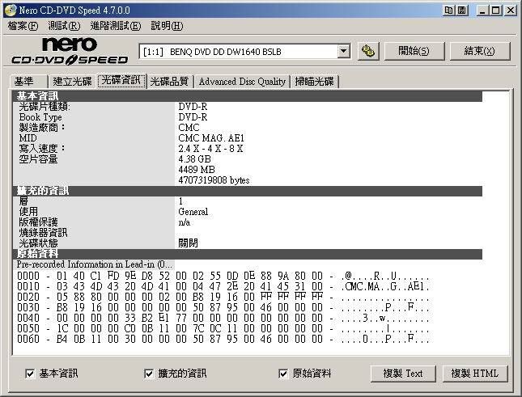This screenshot has width=522, height=397.
Task: Click the save floppy icon in the title bar
Action: click(x=462, y=11)
